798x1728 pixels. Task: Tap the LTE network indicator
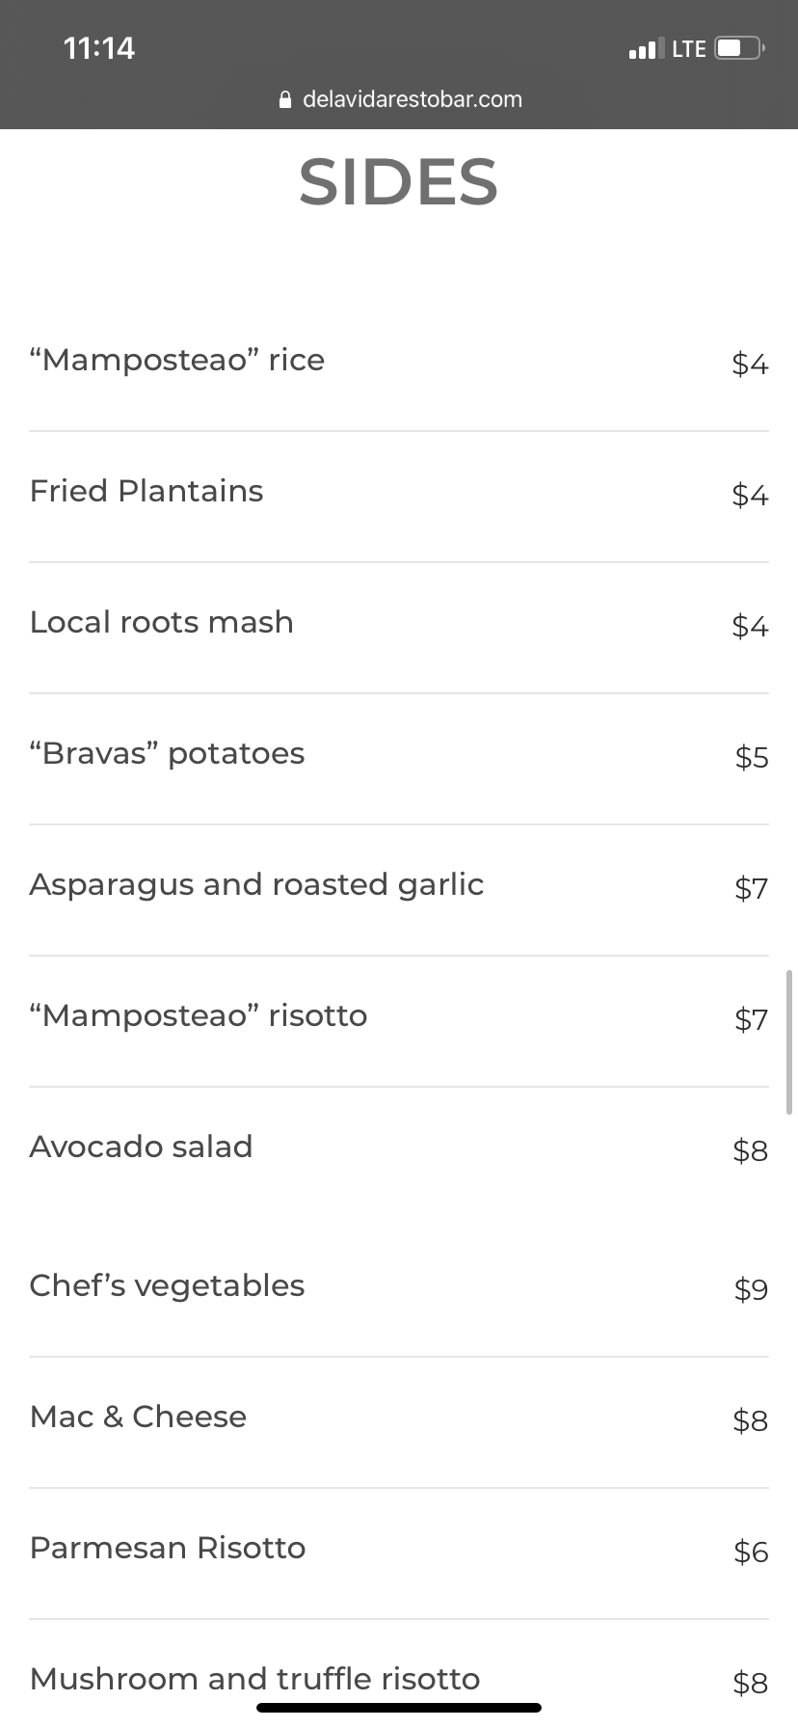coord(689,49)
